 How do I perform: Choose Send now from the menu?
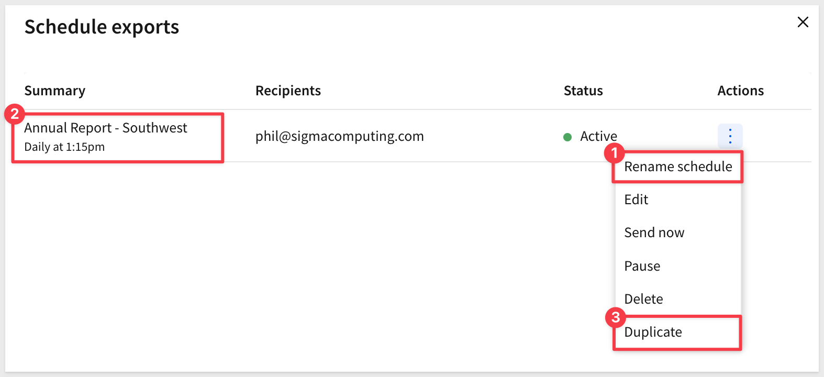[x=654, y=232]
